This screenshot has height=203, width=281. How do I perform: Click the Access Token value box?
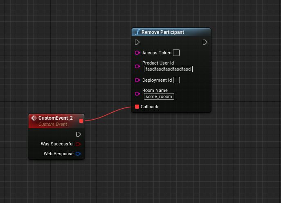click(x=176, y=53)
